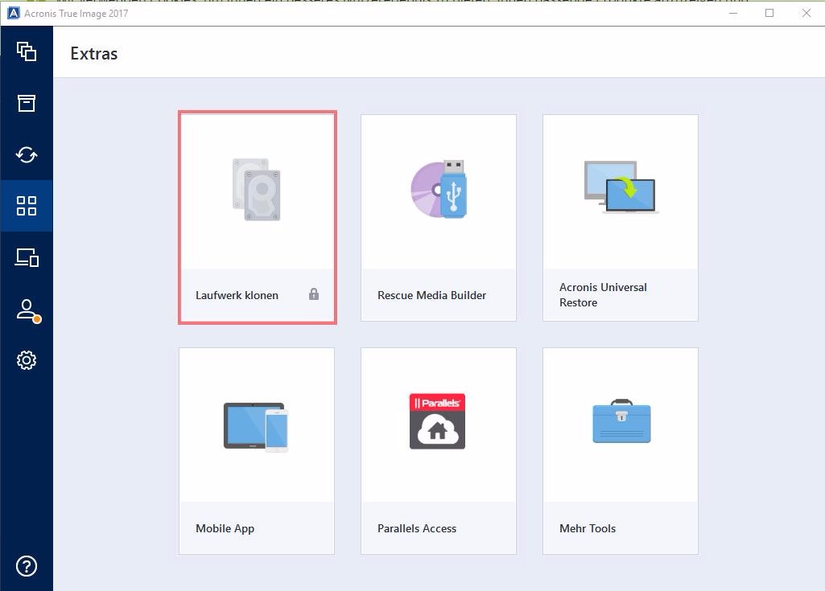
Task: Click the Acronis True Image 2017 title text
Action: click(x=76, y=14)
